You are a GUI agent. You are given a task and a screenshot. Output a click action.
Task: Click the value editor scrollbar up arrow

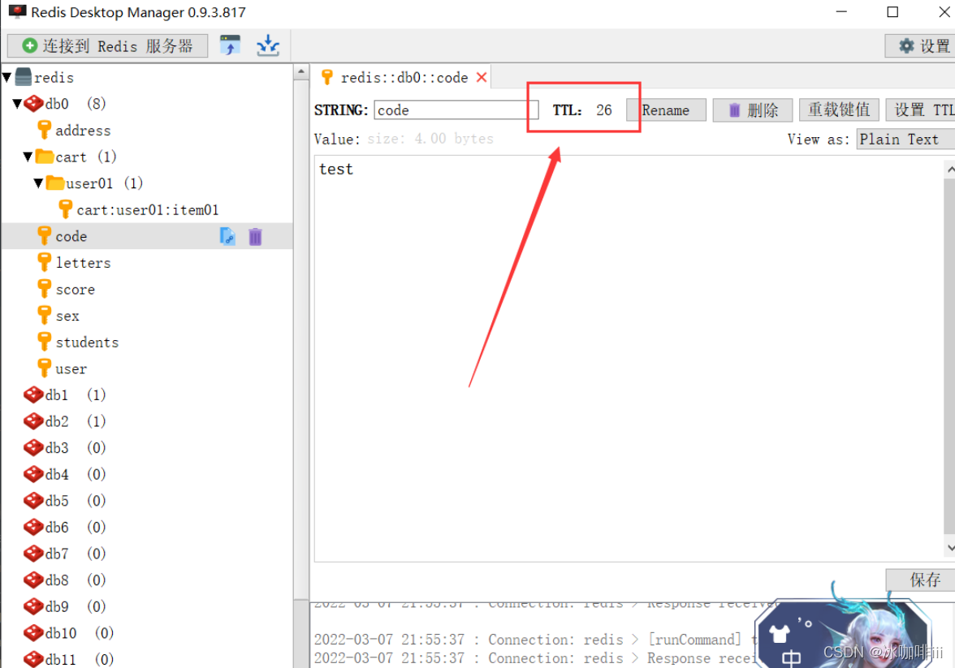click(949, 170)
